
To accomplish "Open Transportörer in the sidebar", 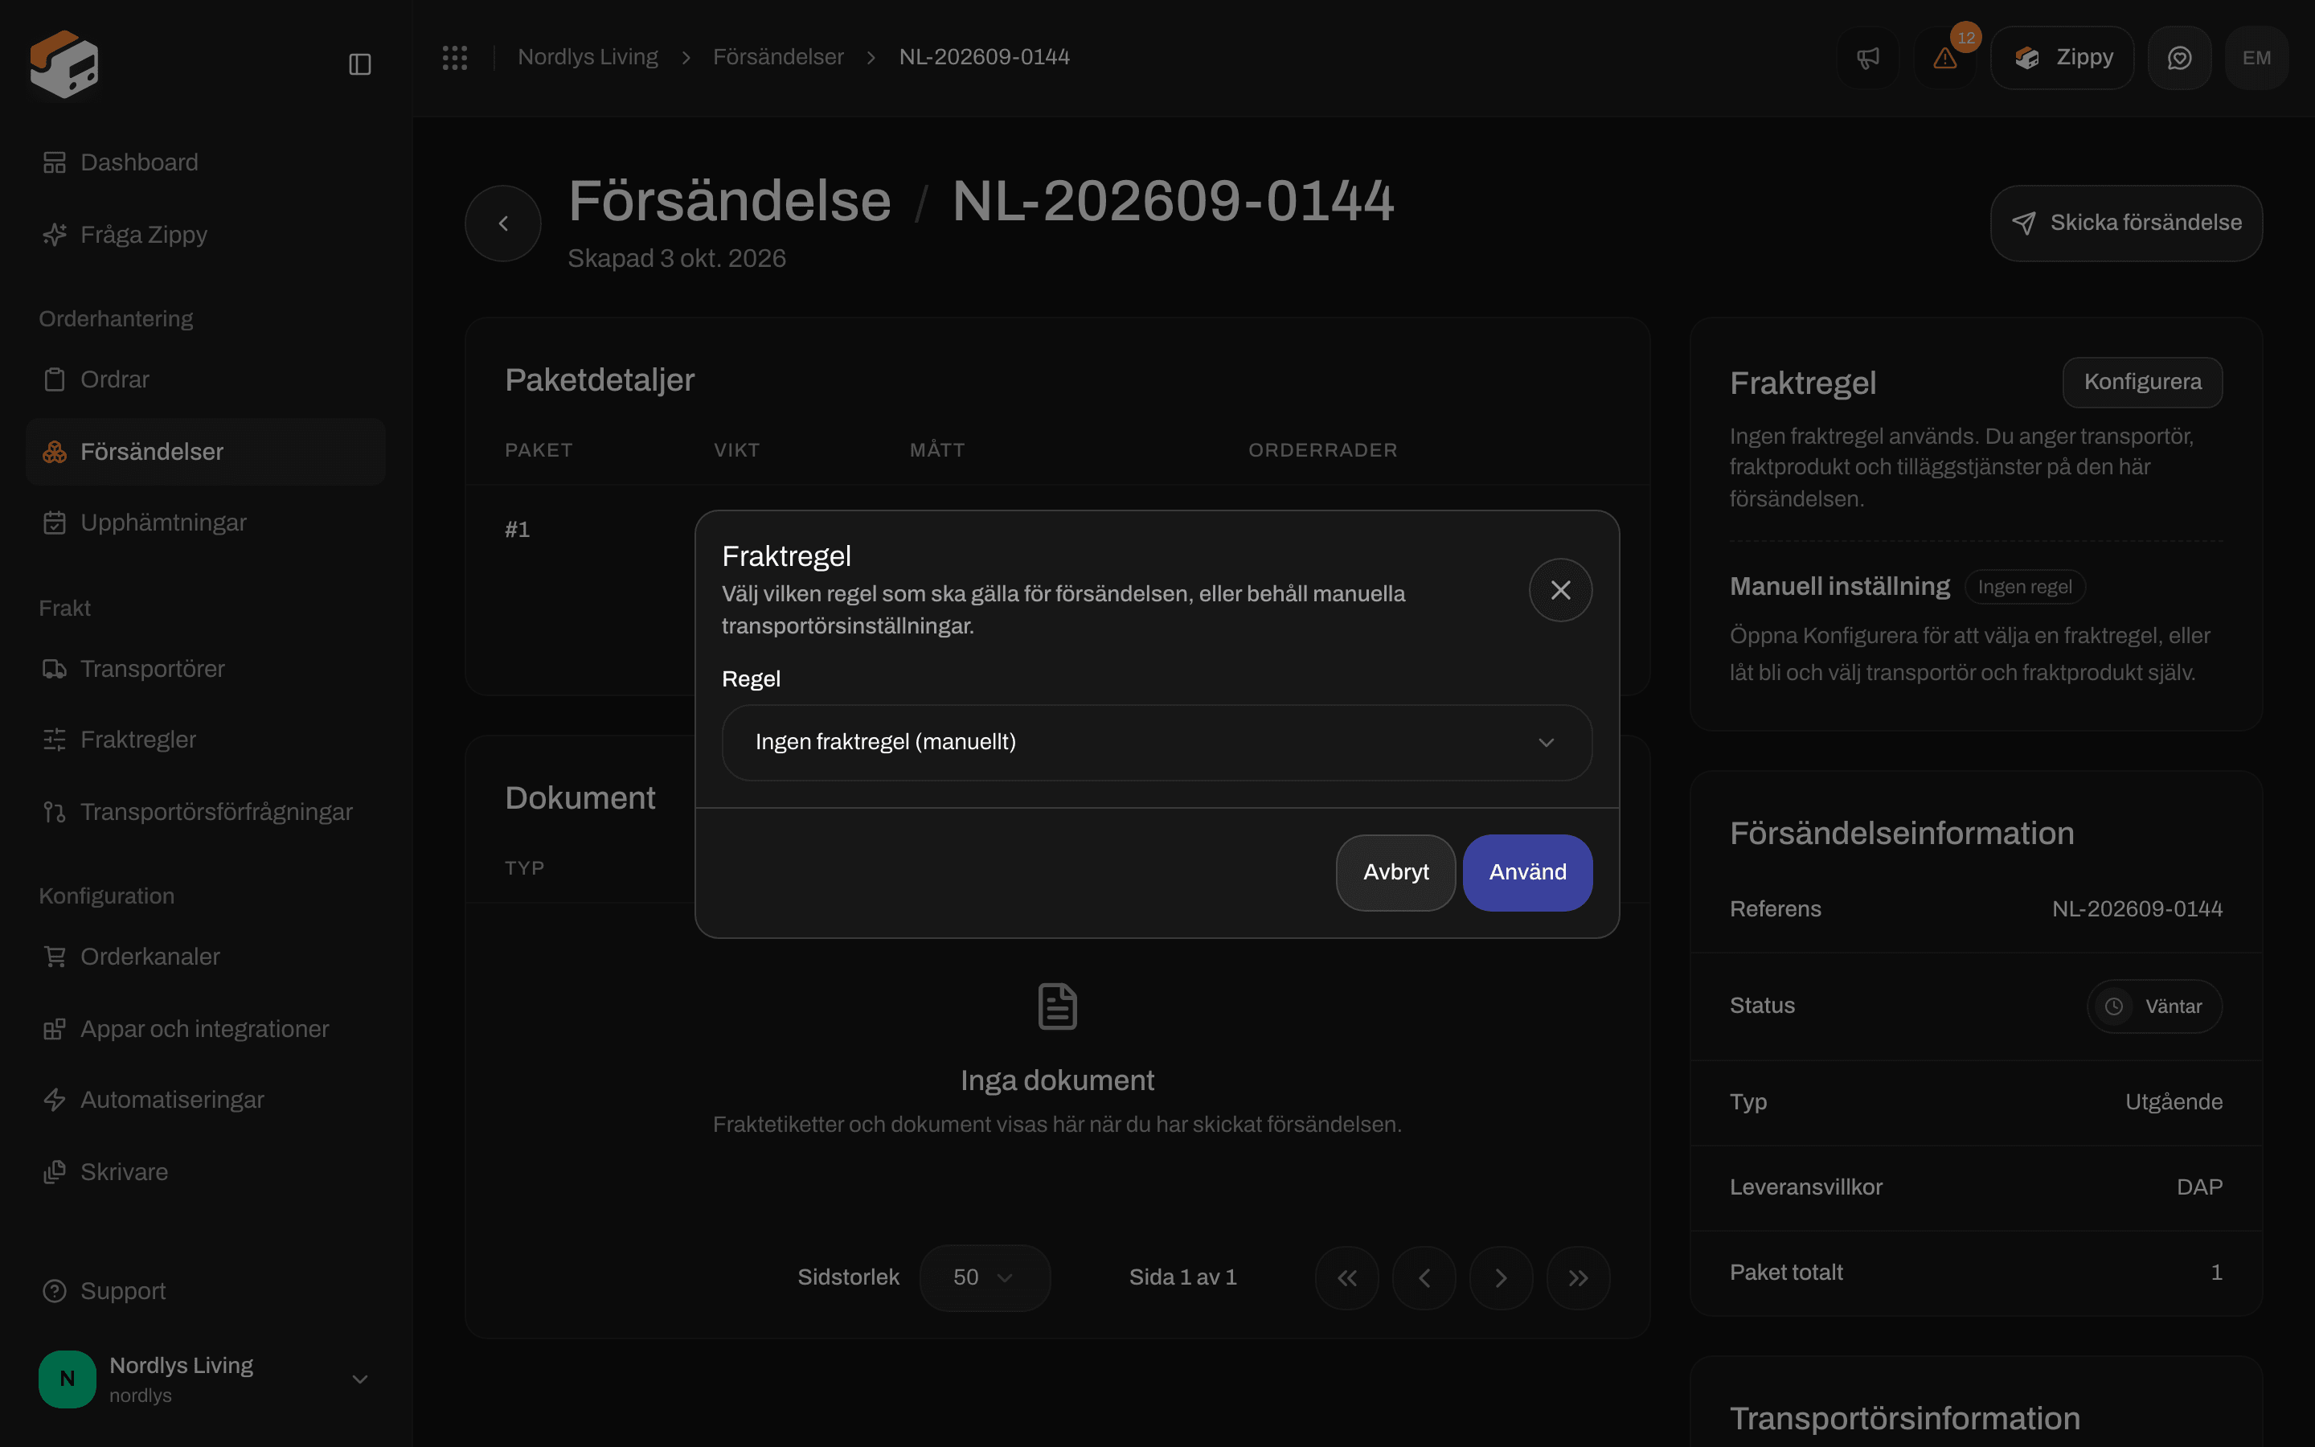I will (205, 669).
